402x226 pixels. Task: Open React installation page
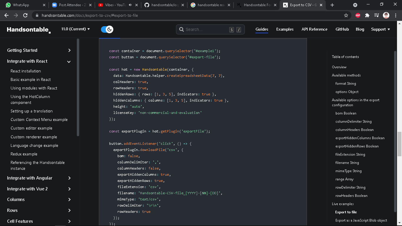click(x=26, y=71)
